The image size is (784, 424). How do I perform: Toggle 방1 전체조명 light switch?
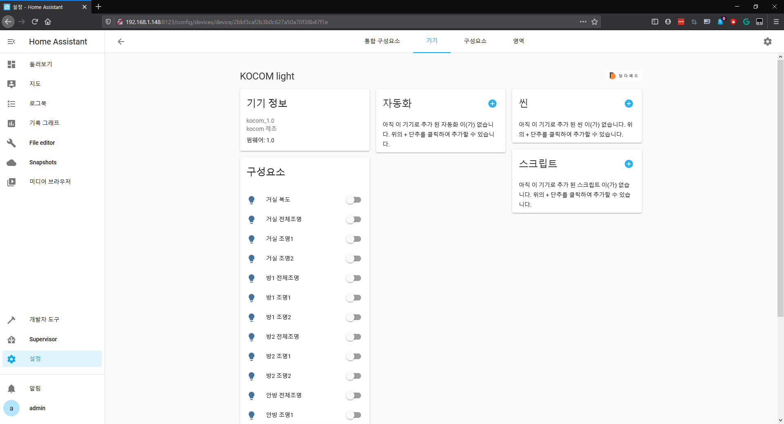coord(354,278)
